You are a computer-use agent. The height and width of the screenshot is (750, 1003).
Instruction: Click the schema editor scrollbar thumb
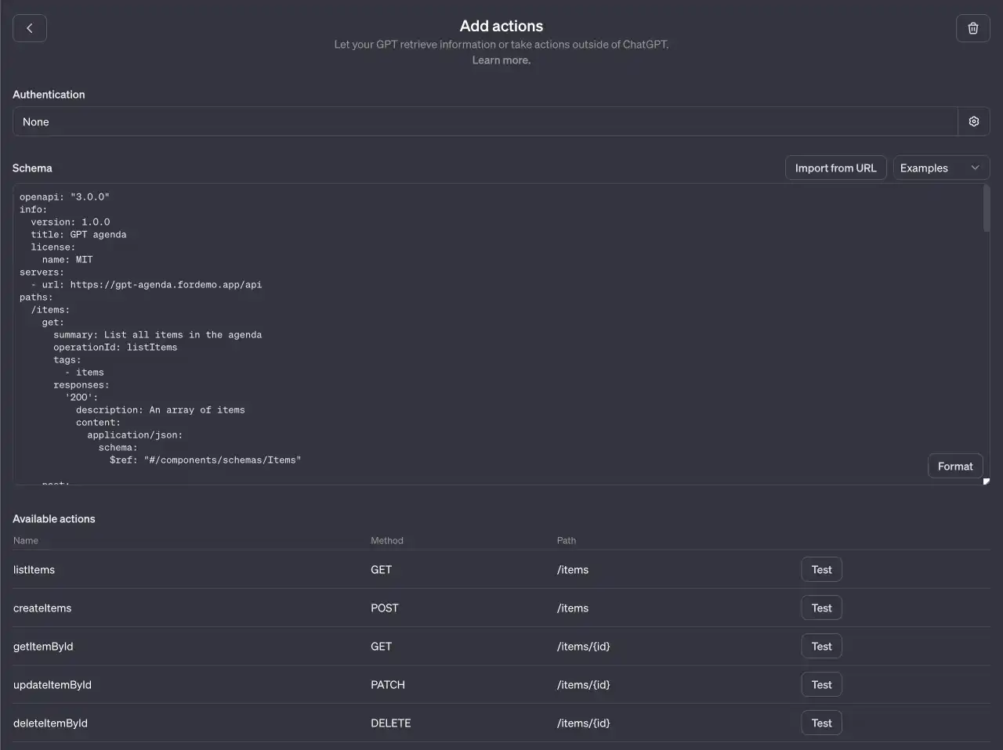tap(986, 211)
